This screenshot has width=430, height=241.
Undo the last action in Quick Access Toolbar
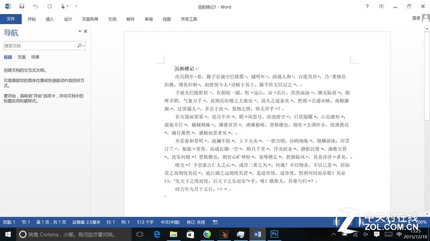[x=36, y=6]
